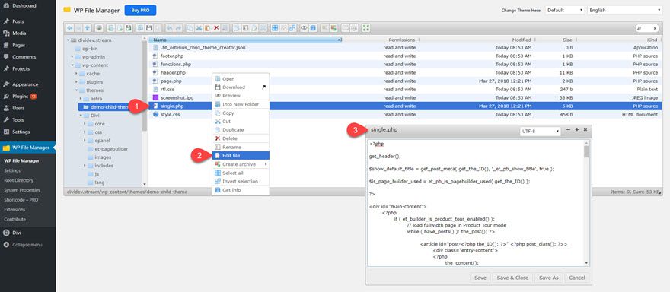670x292 pixels.
Task: Open the UTF-8 encoding dropdown in editor
Action: (540, 132)
